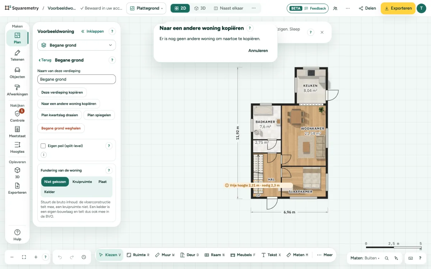Open the 3D delivery view in sidebar
Viewport: 431px width, 269px height.
tap(17, 173)
